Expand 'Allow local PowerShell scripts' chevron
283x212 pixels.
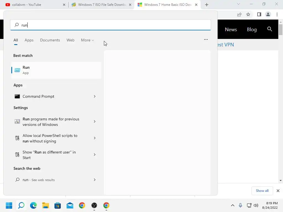tap(95, 138)
